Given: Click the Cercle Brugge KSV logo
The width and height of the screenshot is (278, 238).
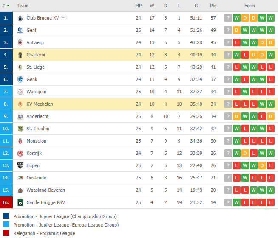Looking at the screenshot, I should [20, 202].
